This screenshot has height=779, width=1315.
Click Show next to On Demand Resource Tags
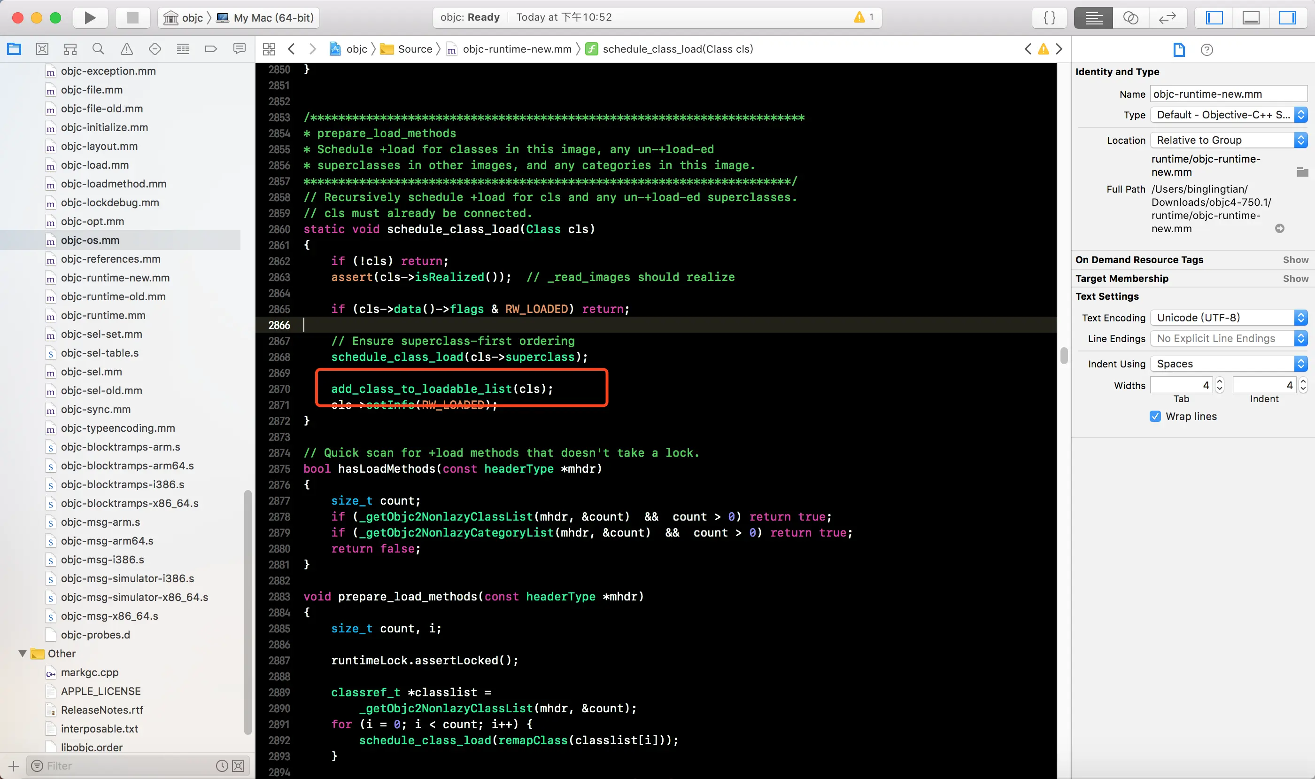point(1295,260)
